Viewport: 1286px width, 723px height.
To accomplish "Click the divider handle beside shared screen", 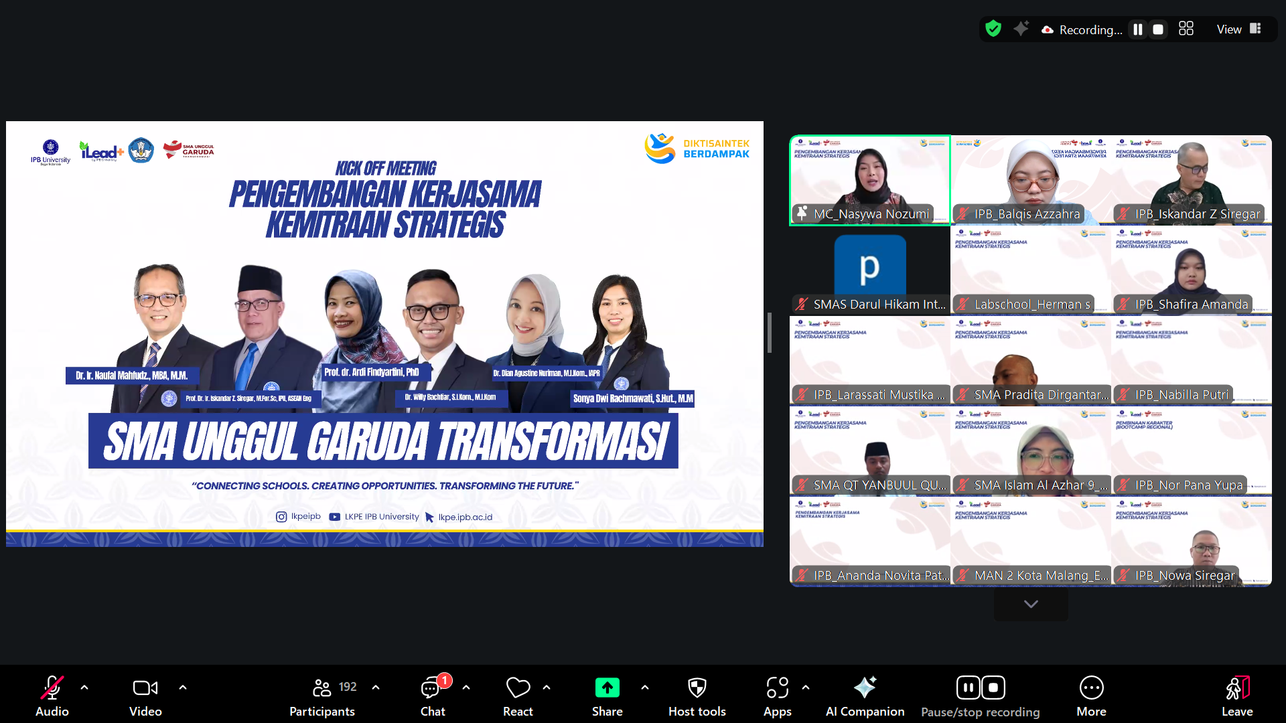I will click(x=770, y=333).
